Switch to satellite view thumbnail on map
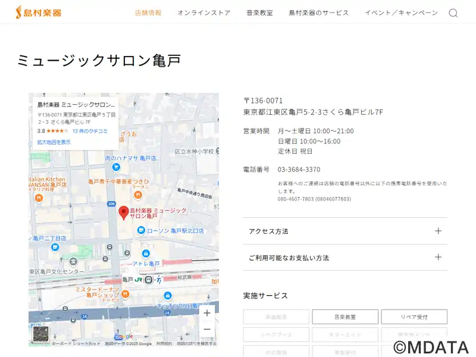 pos(40,334)
